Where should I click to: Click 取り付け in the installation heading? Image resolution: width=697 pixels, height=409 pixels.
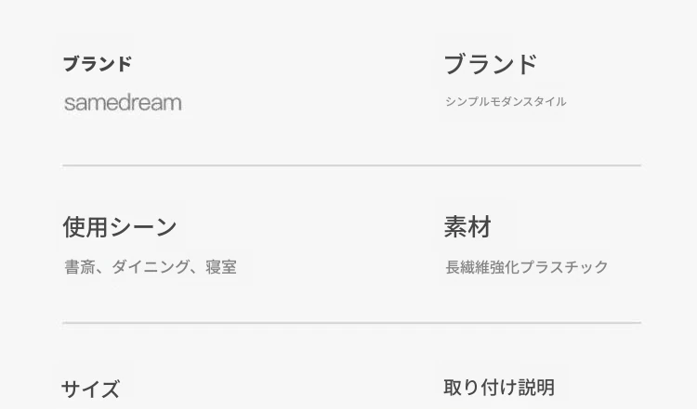click(x=475, y=387)
